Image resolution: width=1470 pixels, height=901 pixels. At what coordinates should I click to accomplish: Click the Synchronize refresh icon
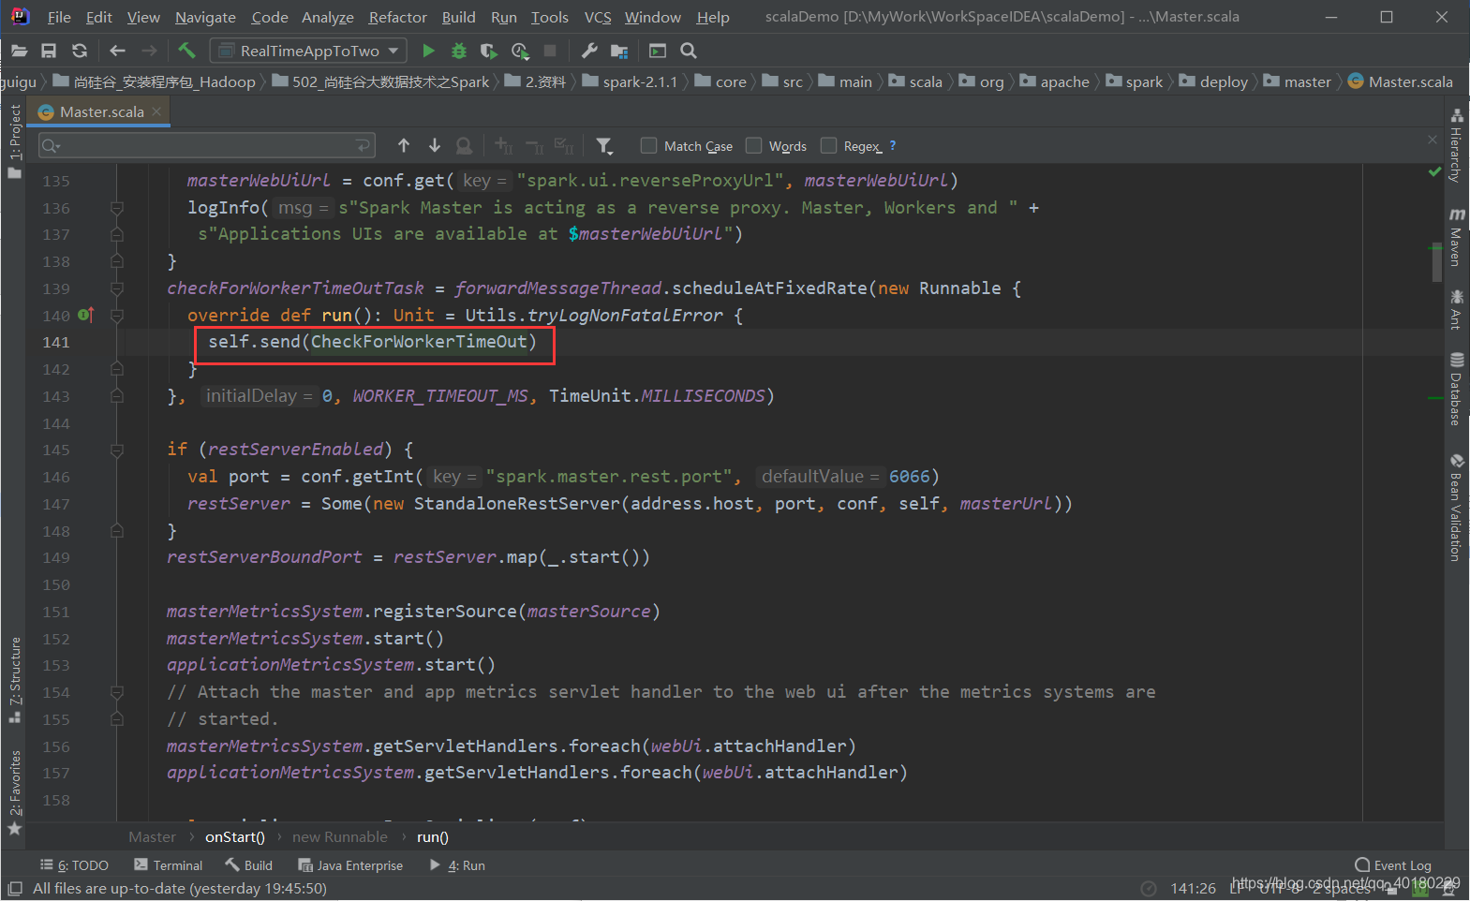click(x=80, y=51)
